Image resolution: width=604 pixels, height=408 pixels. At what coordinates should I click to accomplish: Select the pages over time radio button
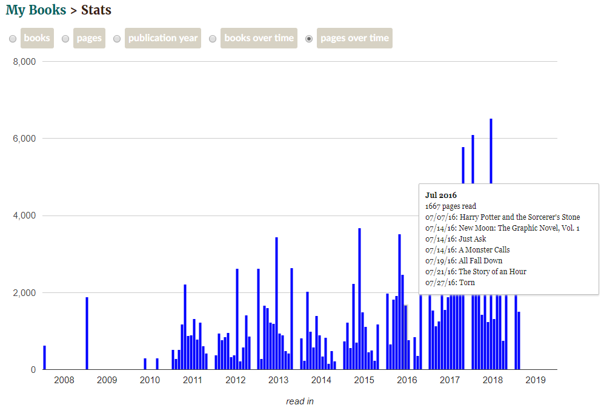(x=309, y=39)
